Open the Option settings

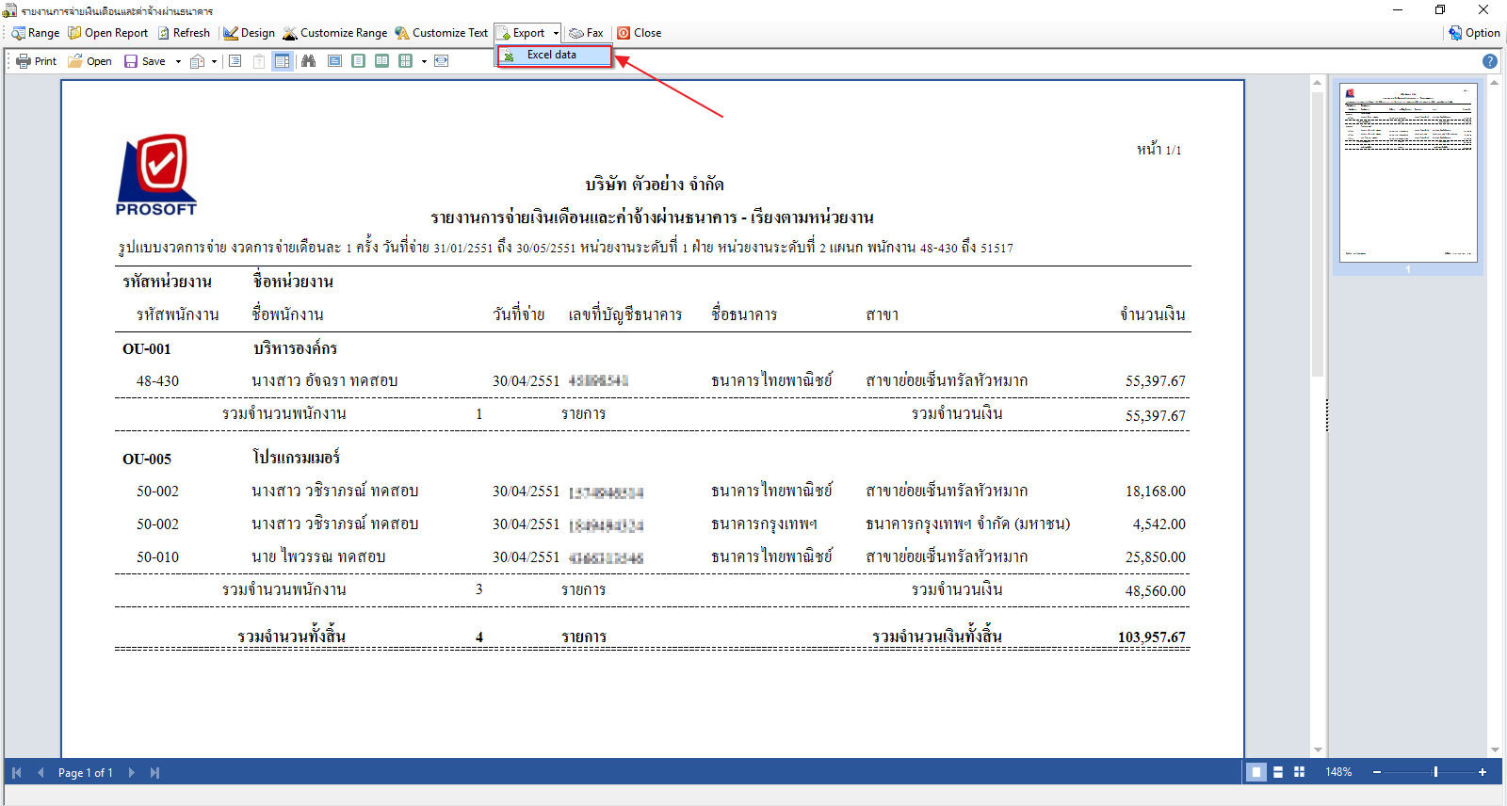(1475, 33)
